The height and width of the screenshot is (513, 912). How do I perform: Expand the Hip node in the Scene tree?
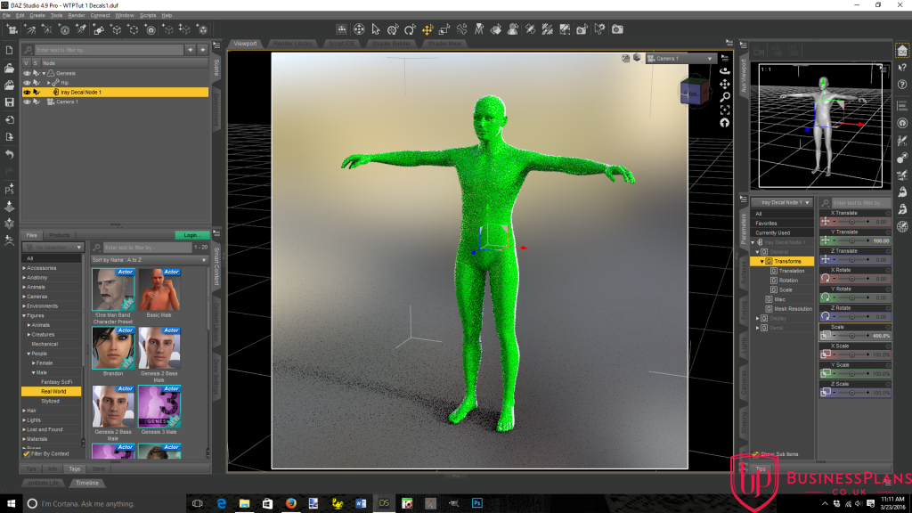(49, 82)
